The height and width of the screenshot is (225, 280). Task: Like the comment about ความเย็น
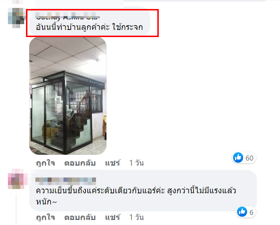pyautogui.click(x=45, y=217)
